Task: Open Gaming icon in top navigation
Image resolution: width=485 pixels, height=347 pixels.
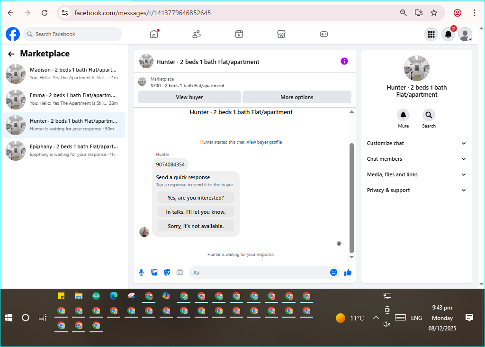Action: coord(324,34)
